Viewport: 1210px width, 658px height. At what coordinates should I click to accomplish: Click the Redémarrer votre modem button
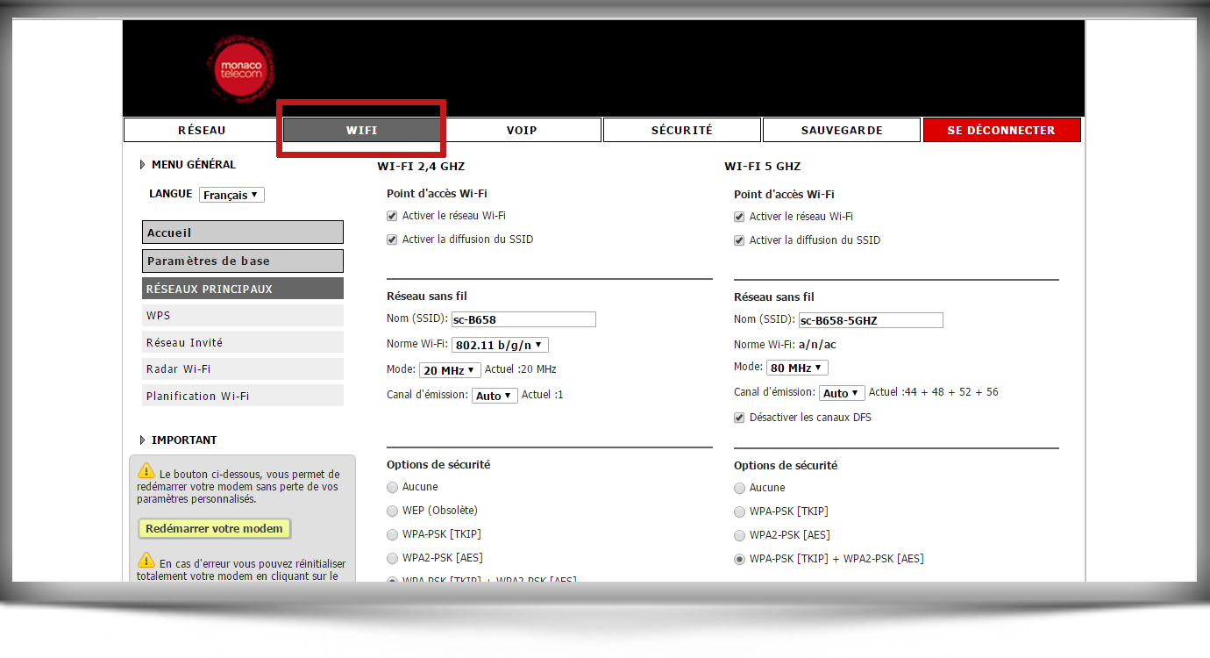click(x=214, y=529)
